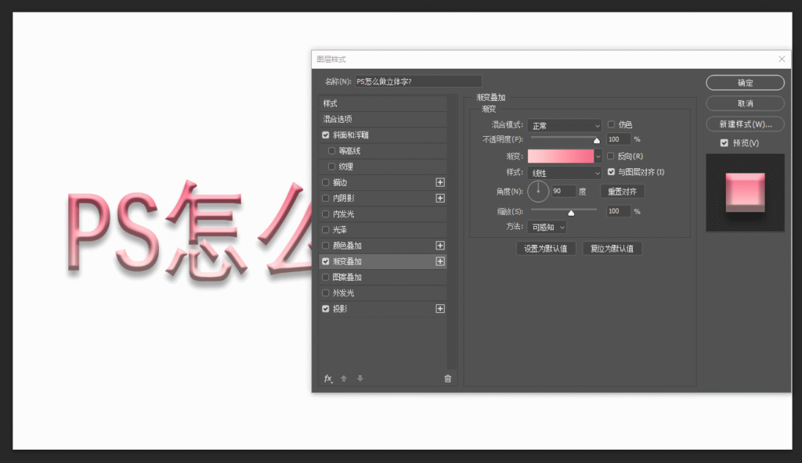Move effect down arrow icon
Screen dimensions: 802x463
tap(360, 379)
